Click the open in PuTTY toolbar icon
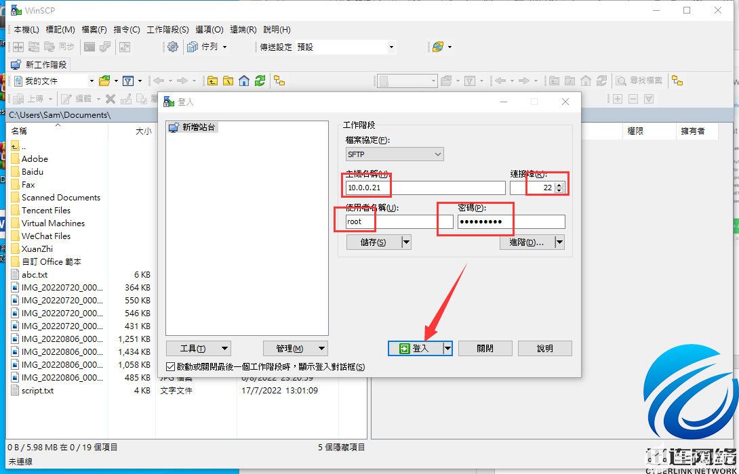This screenshot has width=739, height=474. [104, 47]
